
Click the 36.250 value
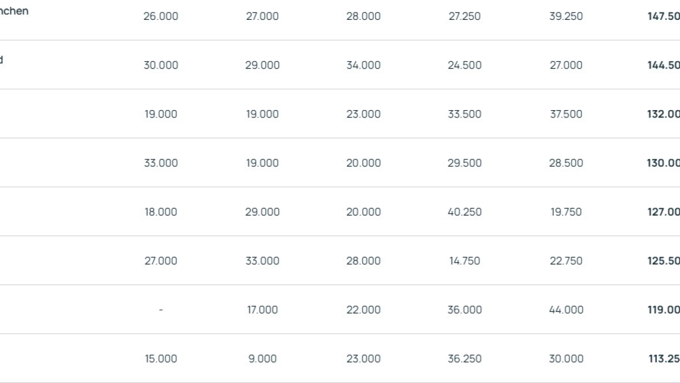(x=465, y=359)
